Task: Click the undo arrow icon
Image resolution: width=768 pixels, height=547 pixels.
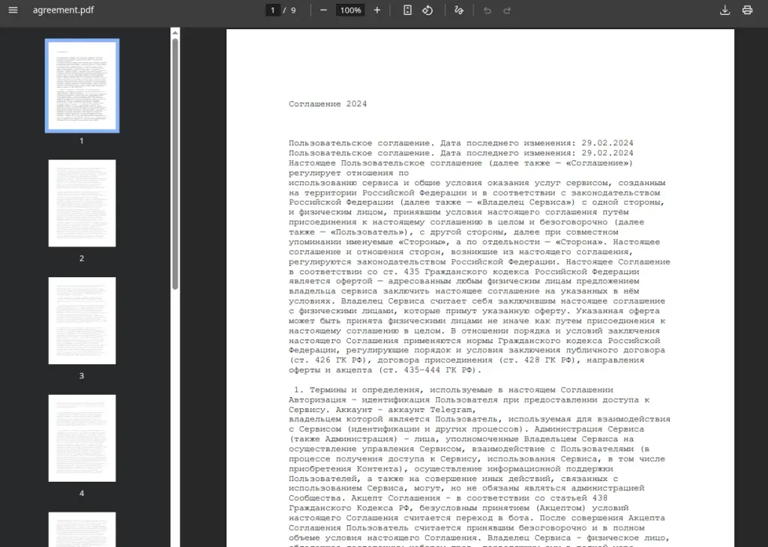Action: 487,10
